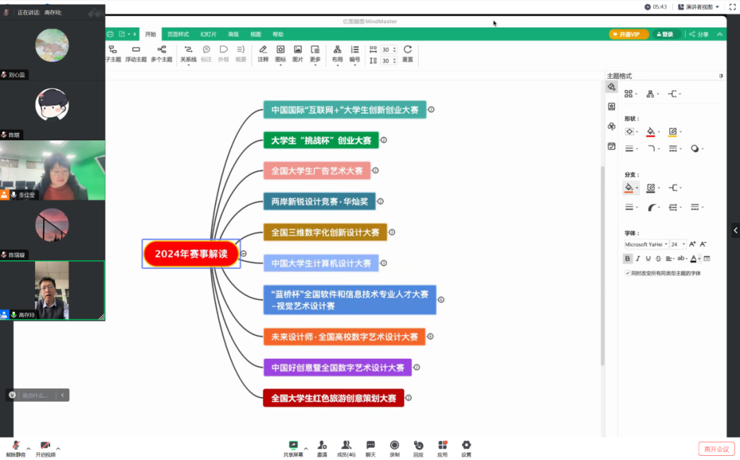This screenshot has width=740, height=460.
Task: Select the 全国大学生广告艺术大赛 topic node
Action: pyautogui.click(x=317, y=170)
